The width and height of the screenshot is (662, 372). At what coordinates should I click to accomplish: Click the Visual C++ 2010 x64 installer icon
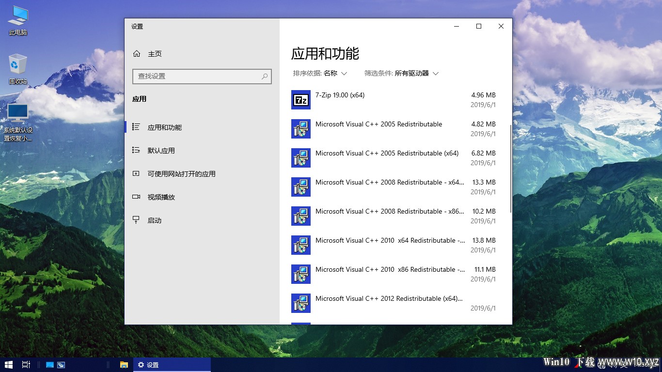tap(301, 245)
